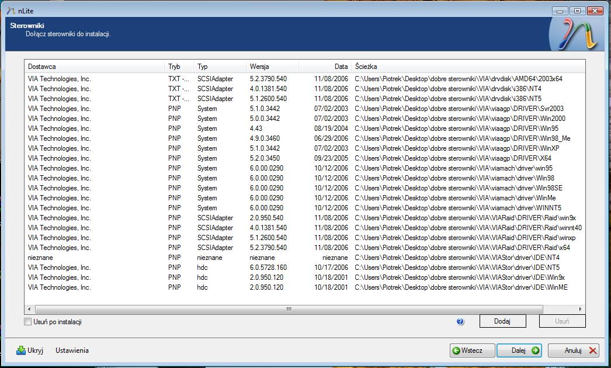
Task: Sort by the Typ column header
Action: [220, 66]
